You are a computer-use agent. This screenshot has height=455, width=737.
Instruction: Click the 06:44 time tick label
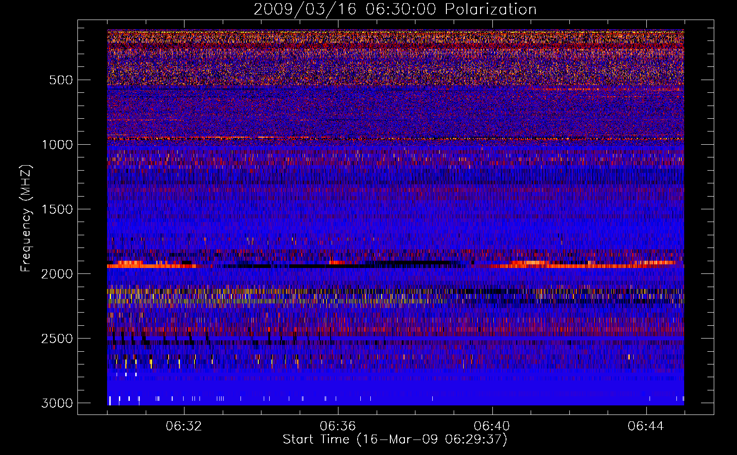pos(646,426)
